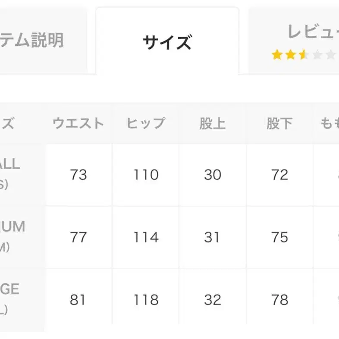
Task: Select the inseam value 72 cell
Action: (279, 175)
